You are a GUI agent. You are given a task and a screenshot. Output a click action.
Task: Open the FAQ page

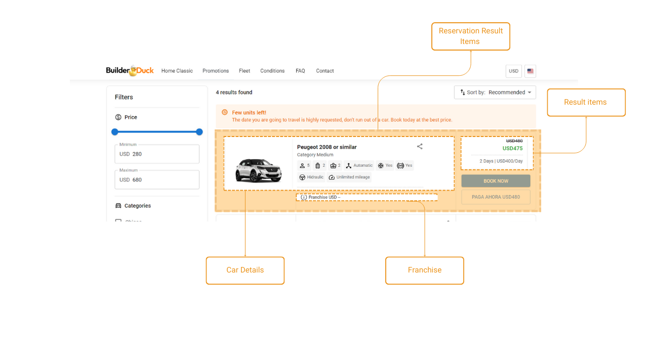300,71
